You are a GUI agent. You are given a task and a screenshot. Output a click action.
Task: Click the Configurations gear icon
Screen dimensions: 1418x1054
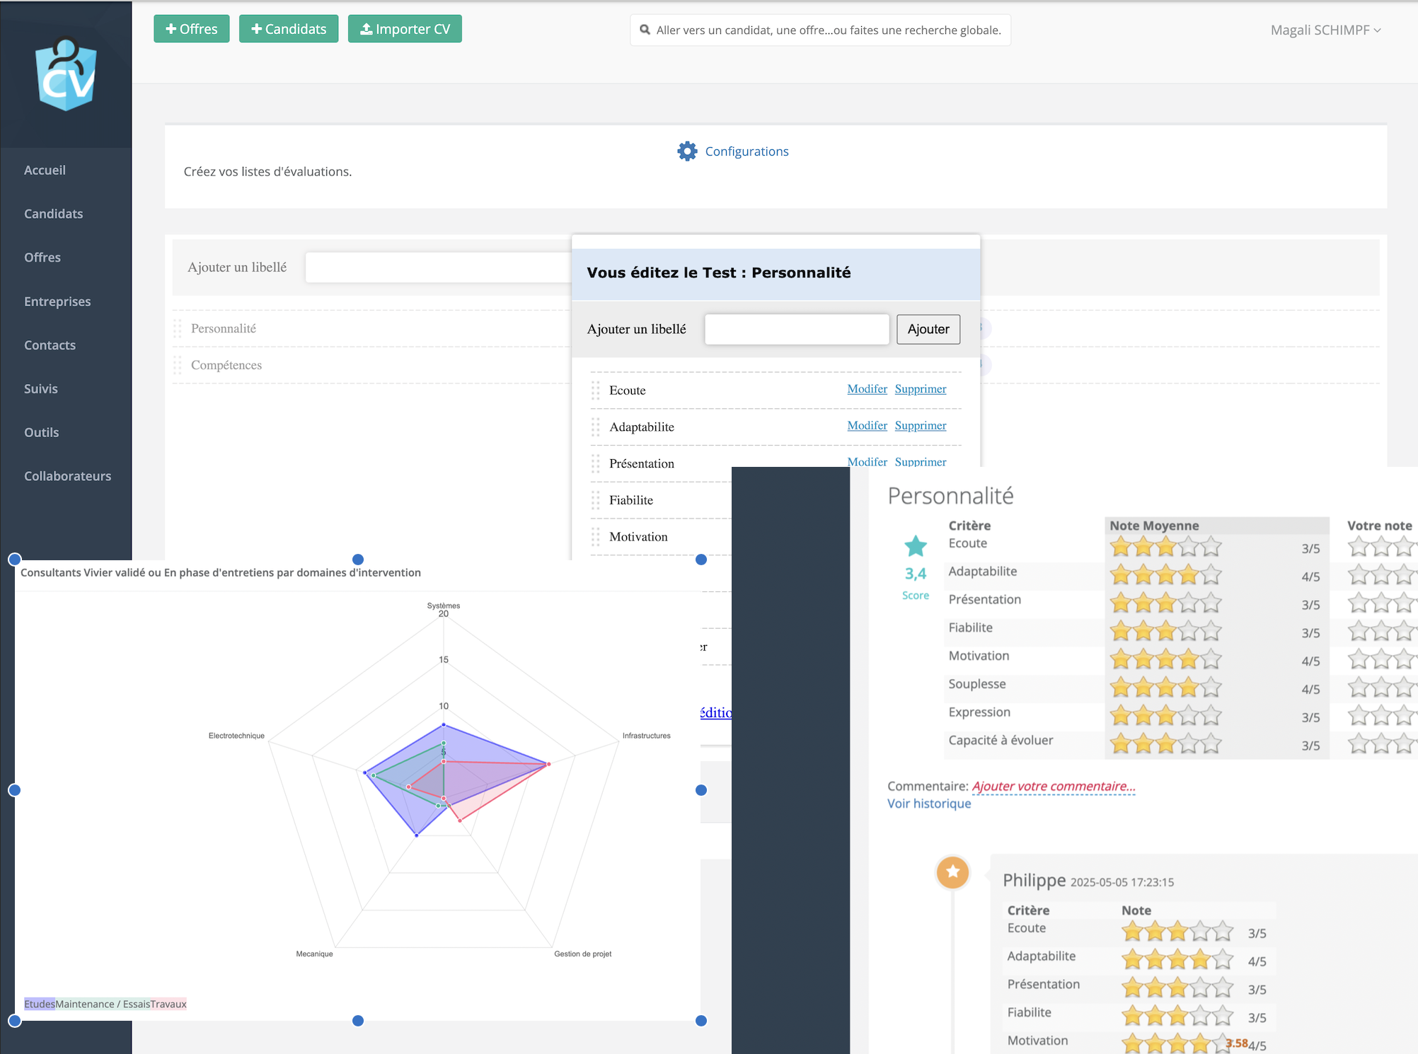[x=686, y=151]
